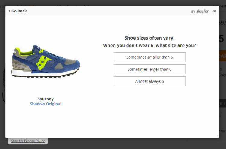Select the "Almost always 6" option
The width and height of the screenshot is (226, 149).
click(149, 81)
